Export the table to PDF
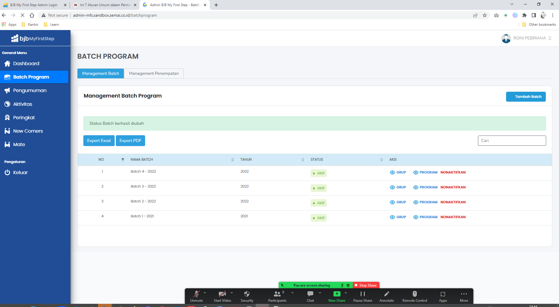Screen dimensions: 559x307 (130, 141)
